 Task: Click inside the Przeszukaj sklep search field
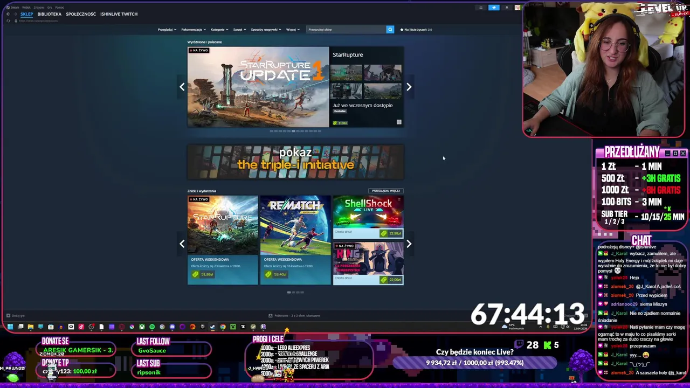click(346, 30)
